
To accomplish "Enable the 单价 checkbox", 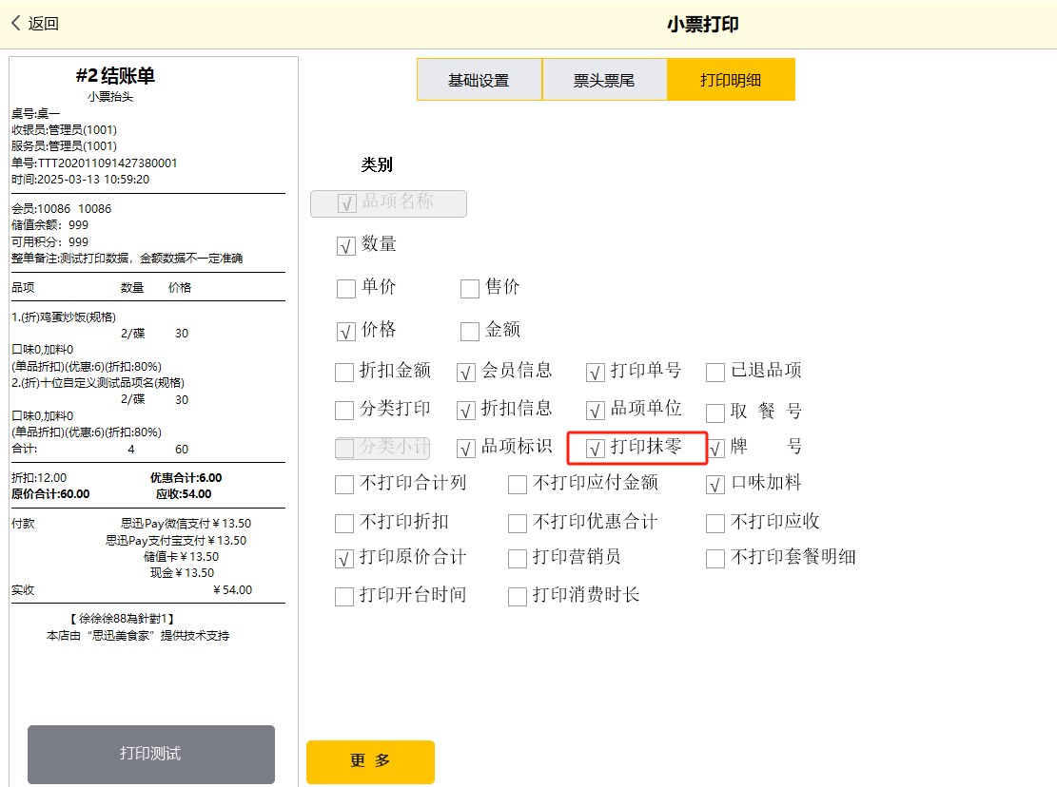I will (x=346, y=289).
